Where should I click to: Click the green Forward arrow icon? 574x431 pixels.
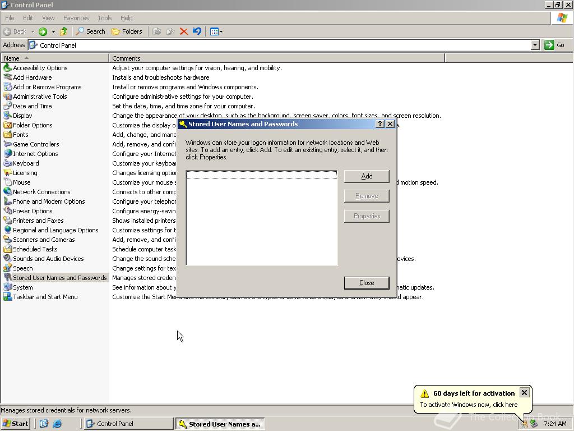43,31
